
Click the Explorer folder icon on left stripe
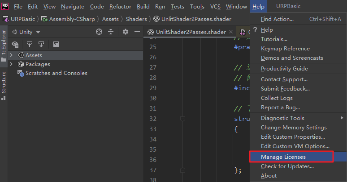[x=3, y=60]
